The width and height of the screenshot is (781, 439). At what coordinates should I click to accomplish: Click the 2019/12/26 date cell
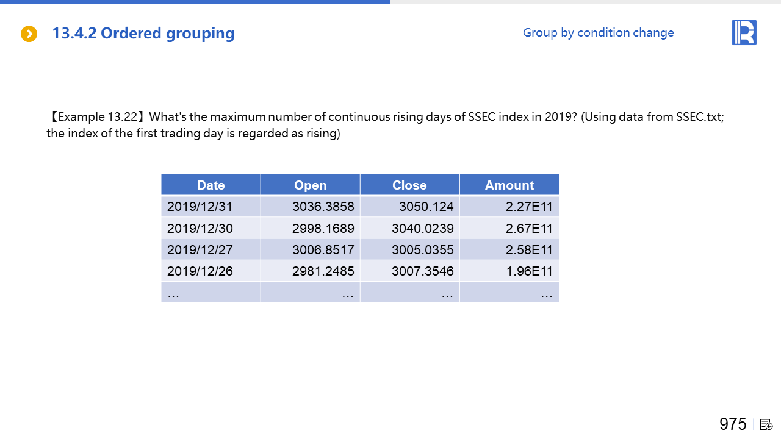click(200, 271)
